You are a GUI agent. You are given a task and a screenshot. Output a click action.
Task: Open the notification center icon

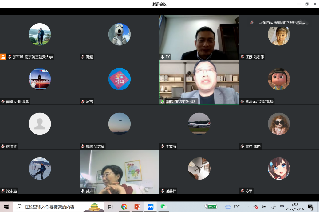point(310,207)
